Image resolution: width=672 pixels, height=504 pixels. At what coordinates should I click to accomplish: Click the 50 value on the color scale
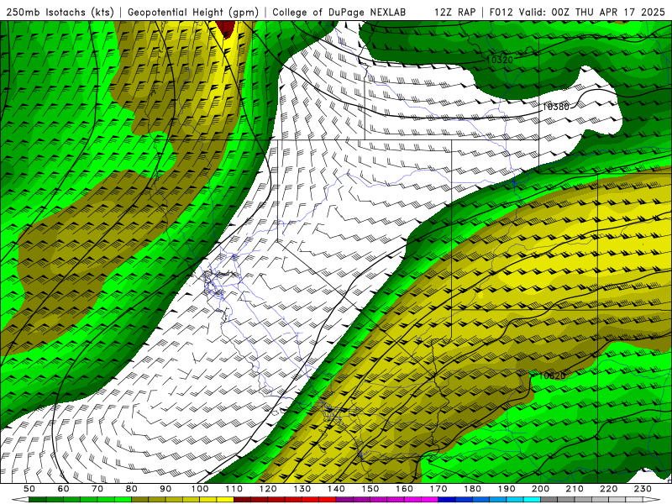coord(29,489)
